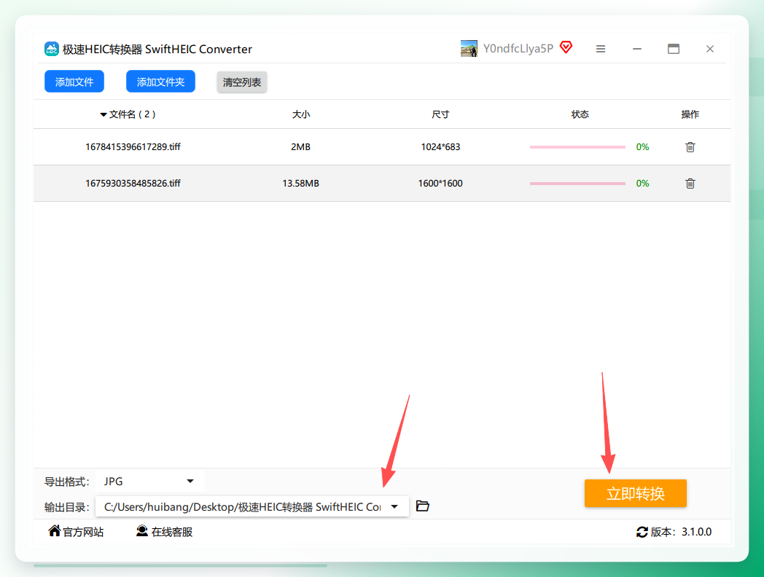Screen dimensions: 764x577
Task: Minimize the converter window
Action: [x=637, y=49]
